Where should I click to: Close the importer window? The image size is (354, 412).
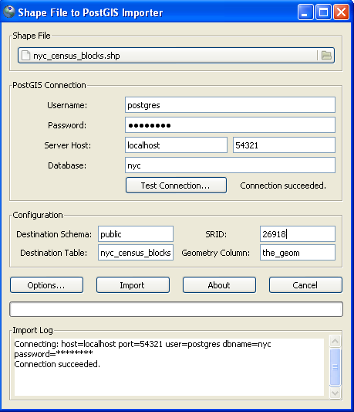341,12
